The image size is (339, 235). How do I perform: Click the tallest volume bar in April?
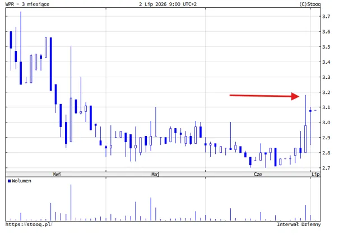71,203
